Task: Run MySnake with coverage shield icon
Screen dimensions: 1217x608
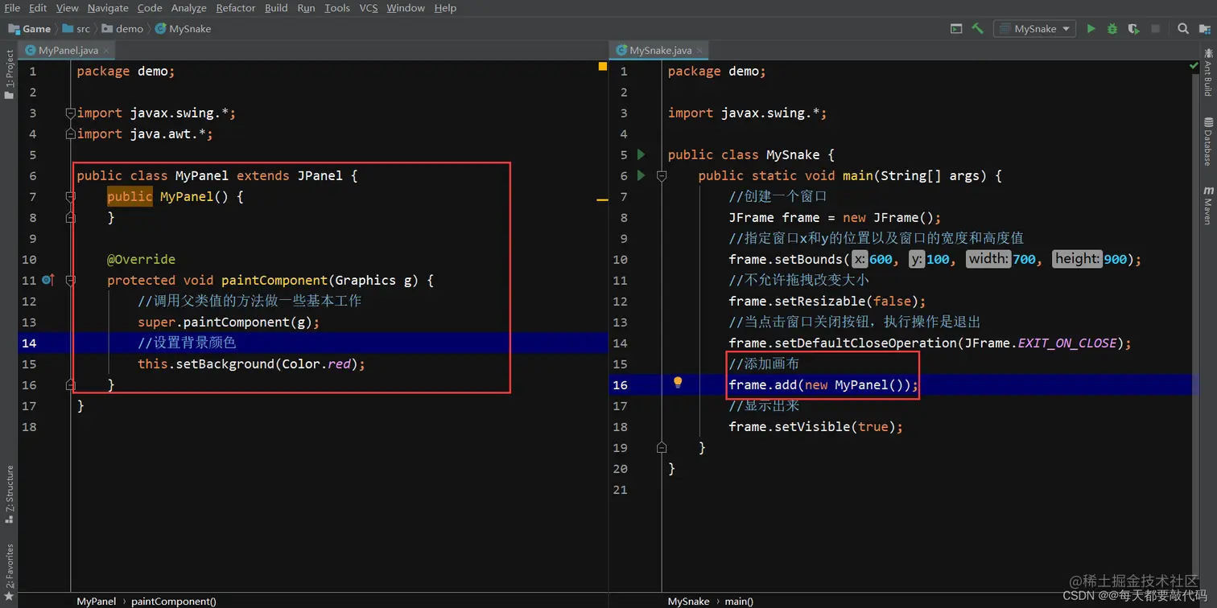Action: point(1133,29)
